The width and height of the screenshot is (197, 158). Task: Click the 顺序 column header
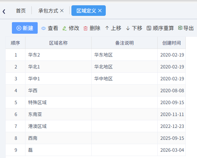pos(15,43)
